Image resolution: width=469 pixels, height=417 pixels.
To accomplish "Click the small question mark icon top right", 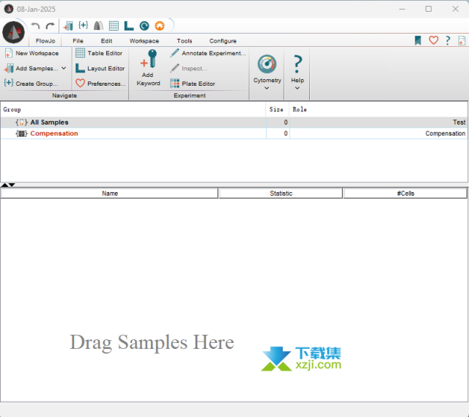I will click(448, 40).
